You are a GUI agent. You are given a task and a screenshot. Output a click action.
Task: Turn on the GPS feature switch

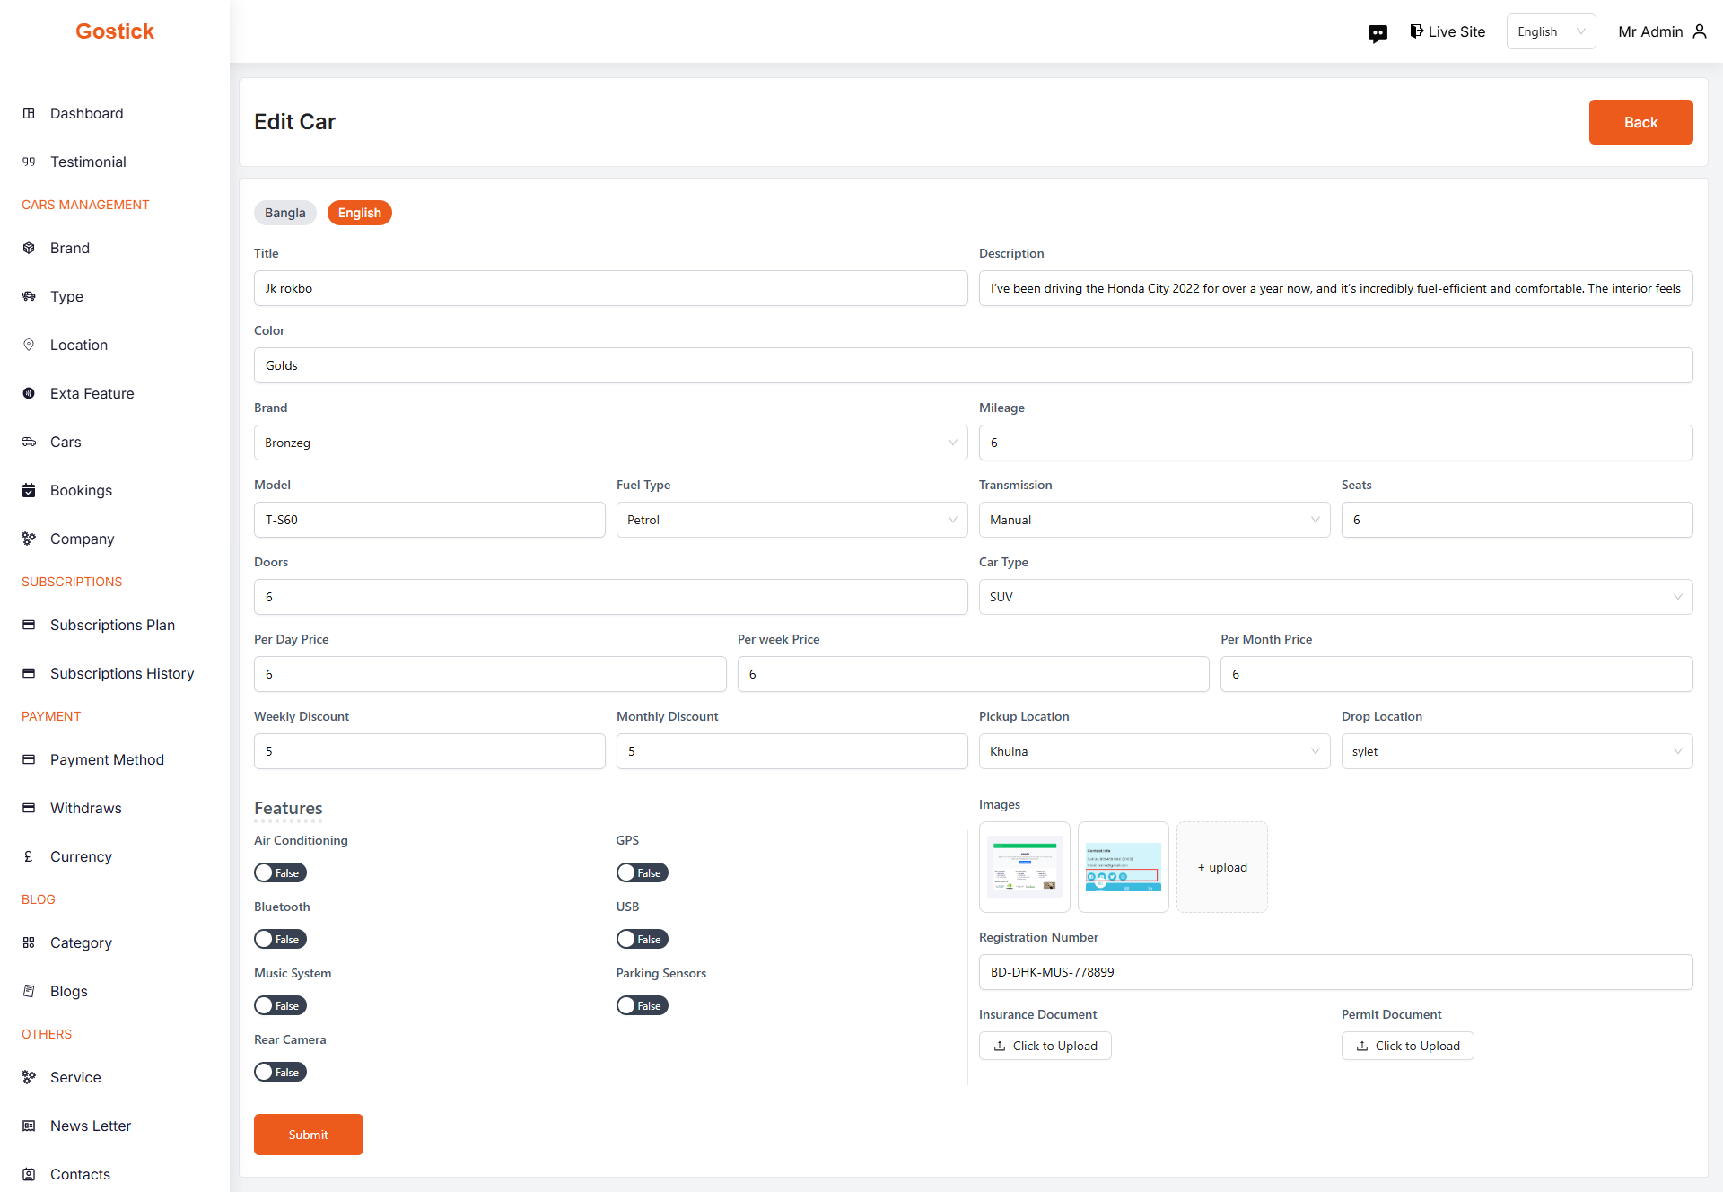pyautogui.click(x=642, y=872)
